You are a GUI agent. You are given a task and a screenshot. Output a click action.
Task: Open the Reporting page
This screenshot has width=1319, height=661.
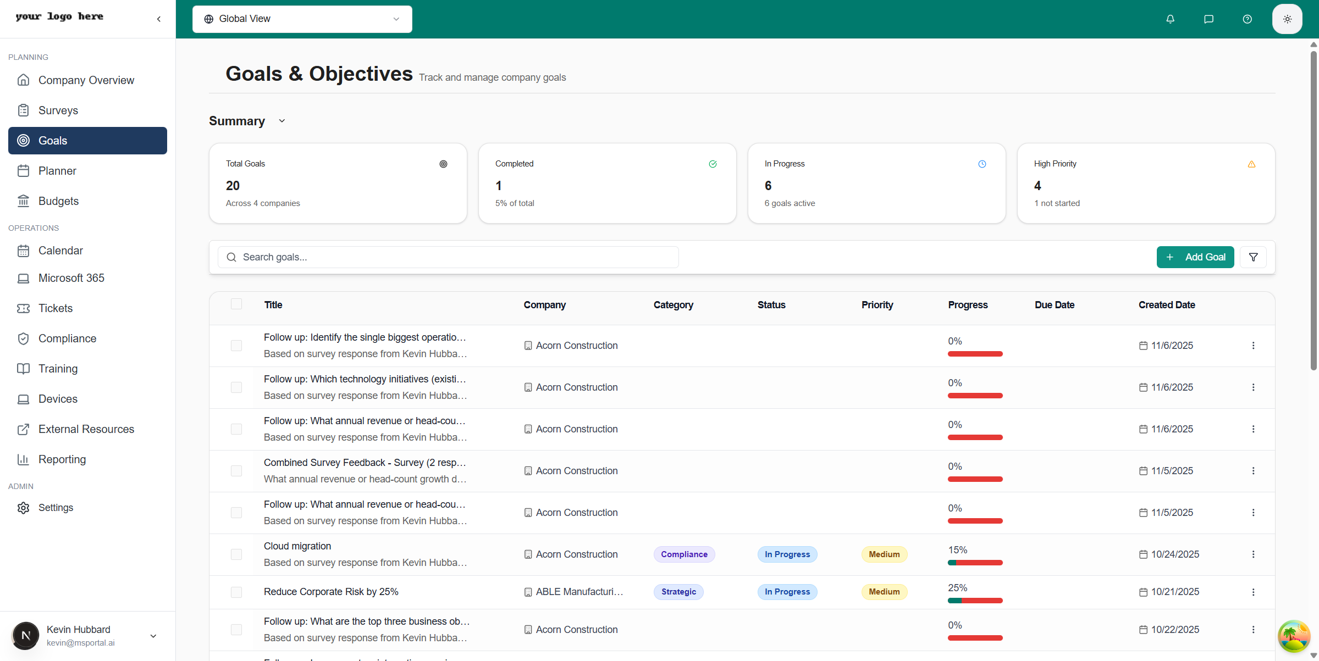point(62,459)
